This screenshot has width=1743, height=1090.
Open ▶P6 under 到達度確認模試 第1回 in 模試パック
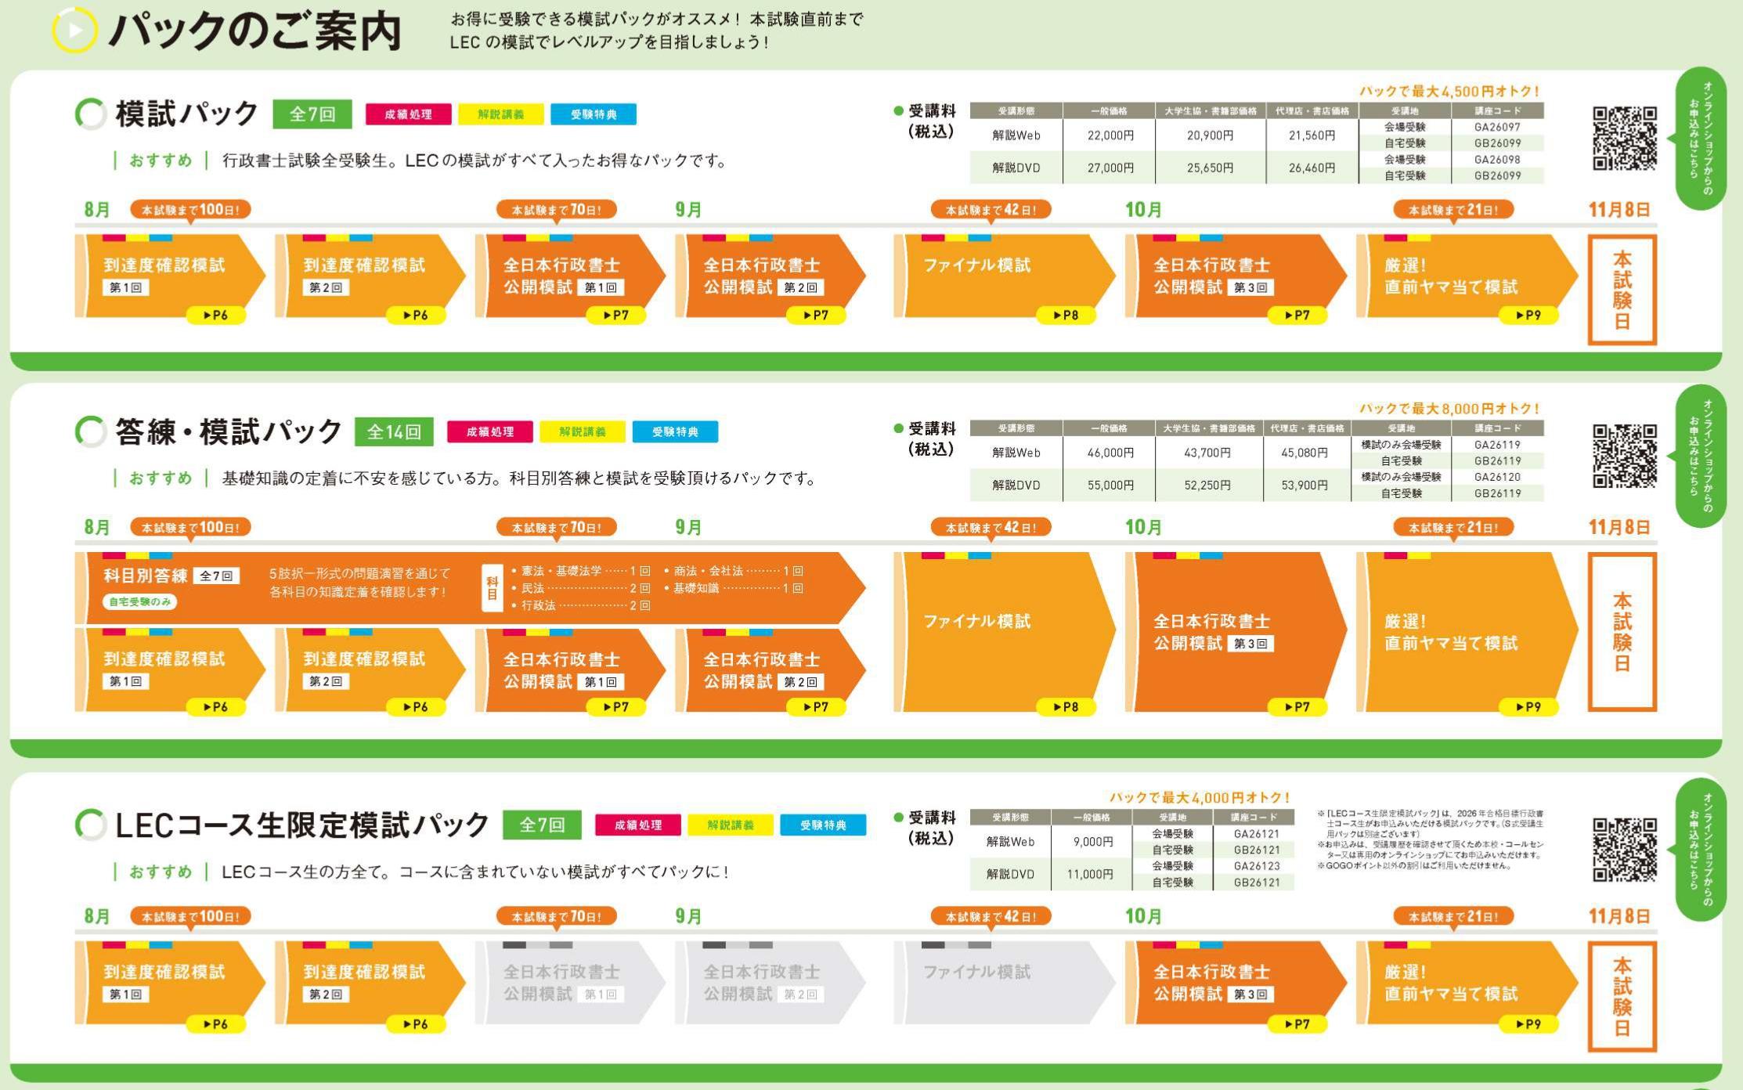click(x=216, y=316)
